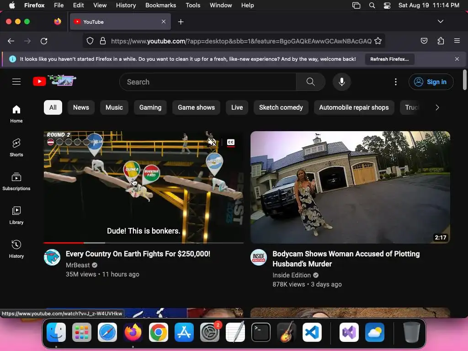Open Finder from the dock

click(x=56, y=332)
